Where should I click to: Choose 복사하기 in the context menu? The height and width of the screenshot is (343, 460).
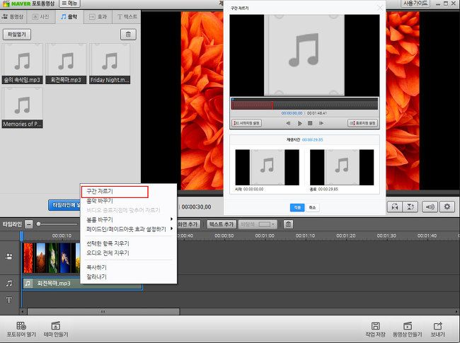96,267
